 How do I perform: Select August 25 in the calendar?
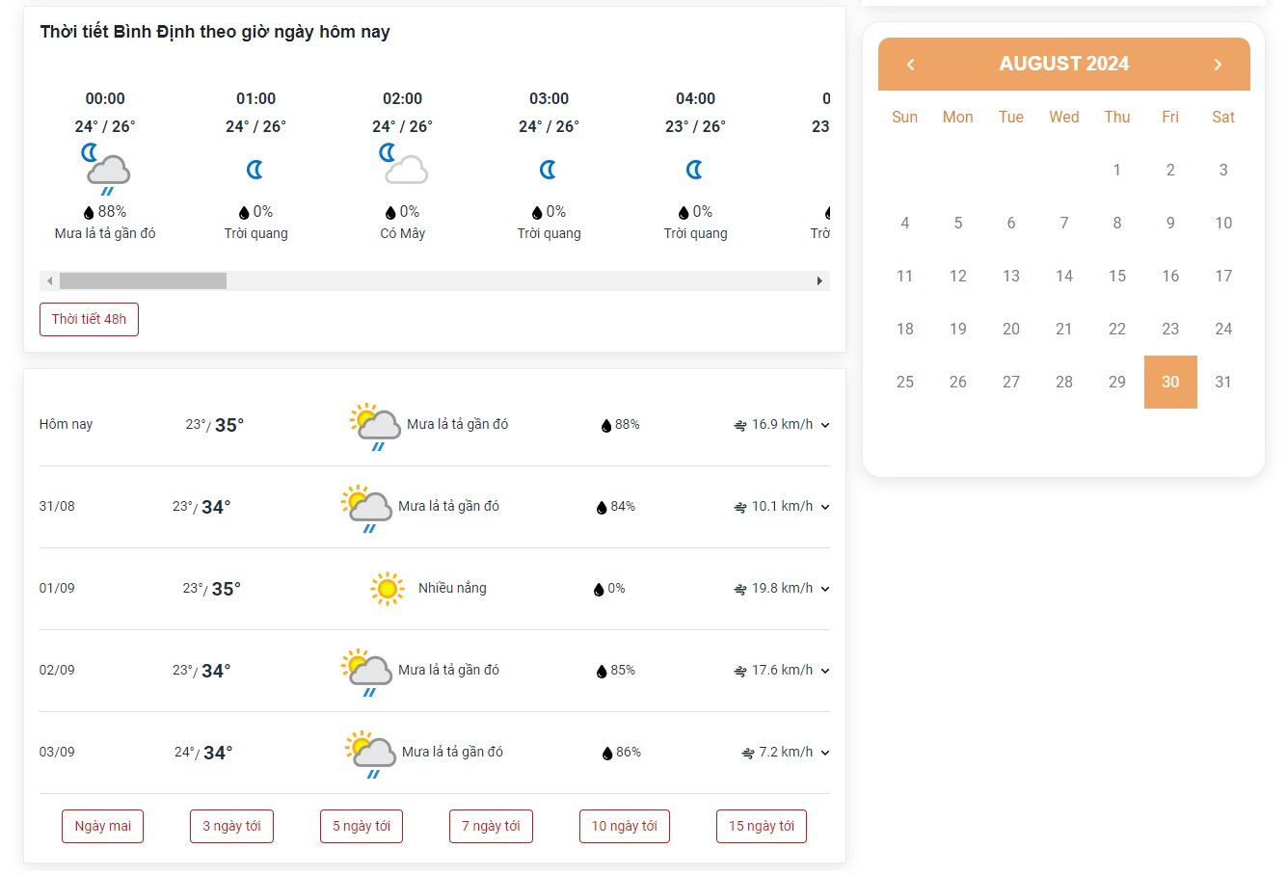[905, 382]
